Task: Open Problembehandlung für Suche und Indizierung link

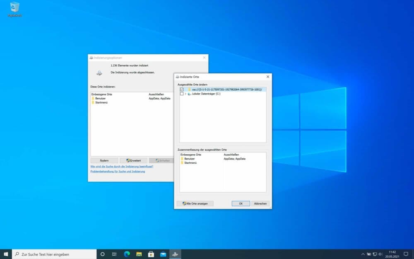Action: 118,171
